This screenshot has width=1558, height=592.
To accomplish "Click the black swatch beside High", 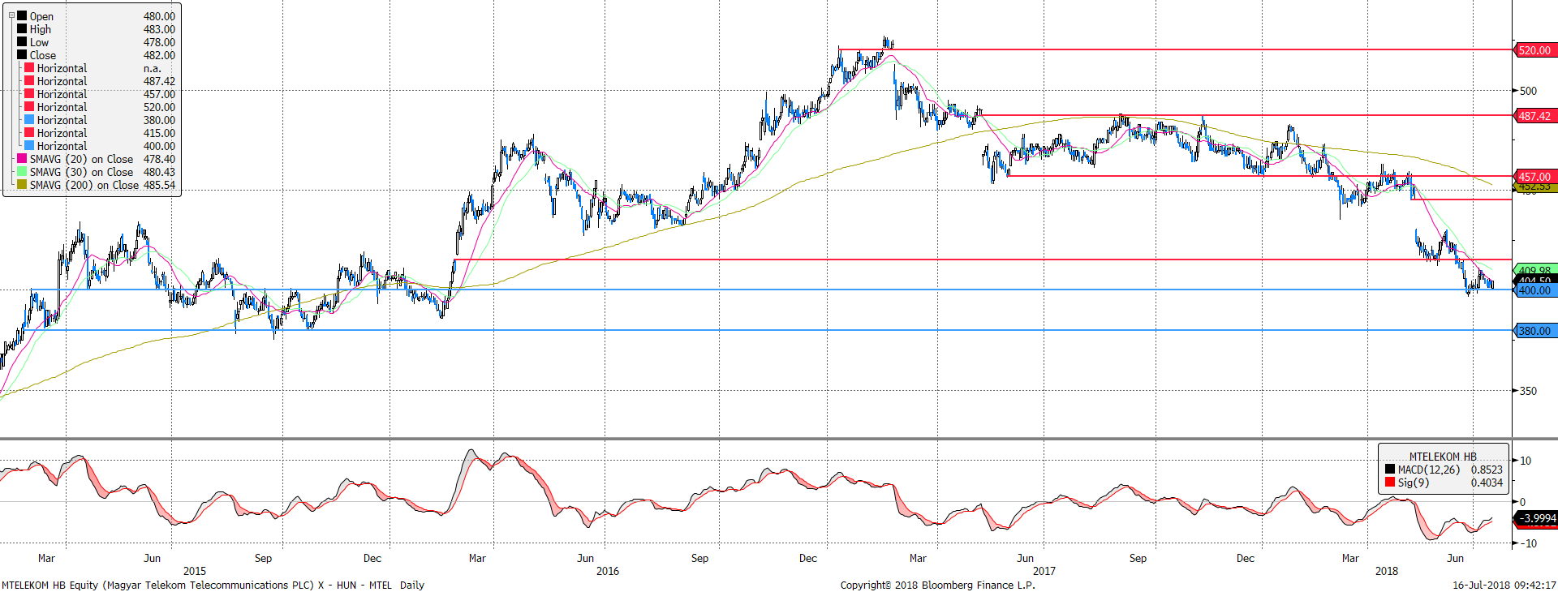I will [x=22, y=28].
